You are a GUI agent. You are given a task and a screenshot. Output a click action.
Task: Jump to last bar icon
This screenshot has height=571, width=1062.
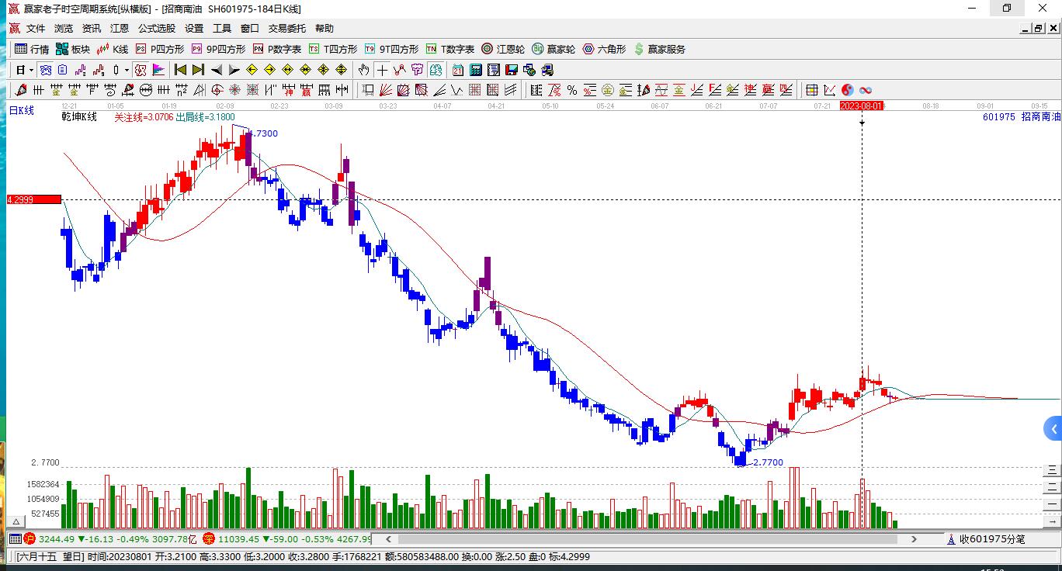198,70
